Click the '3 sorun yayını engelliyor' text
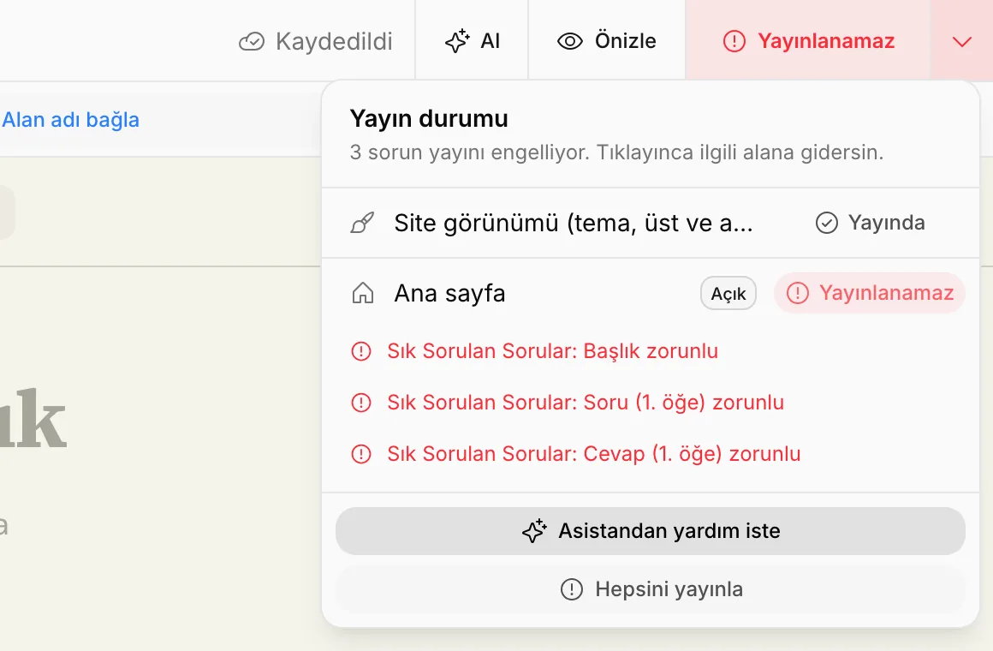 [x=468, y=152]
